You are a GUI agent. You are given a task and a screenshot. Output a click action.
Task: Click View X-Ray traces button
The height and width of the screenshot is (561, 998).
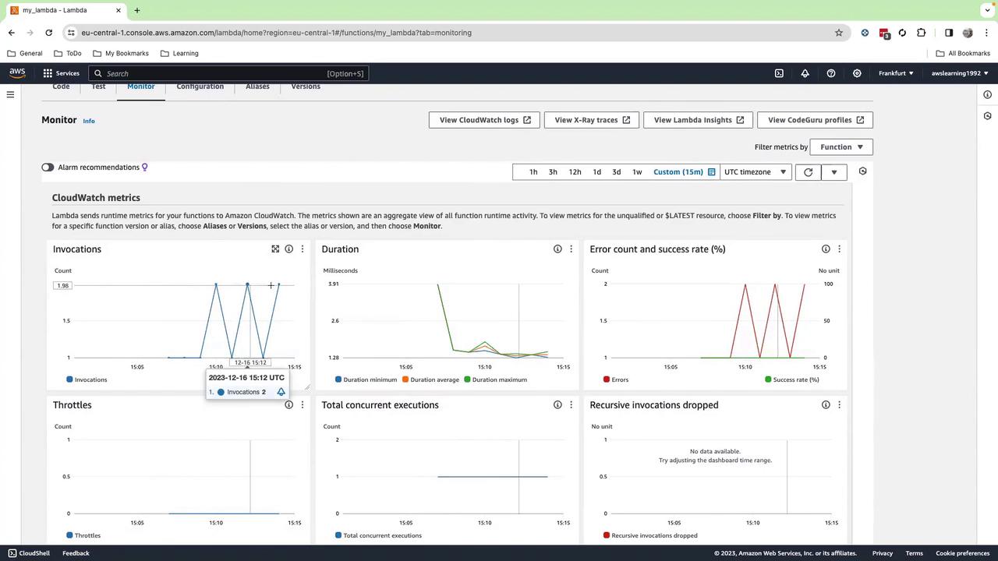tap(592, 120)
